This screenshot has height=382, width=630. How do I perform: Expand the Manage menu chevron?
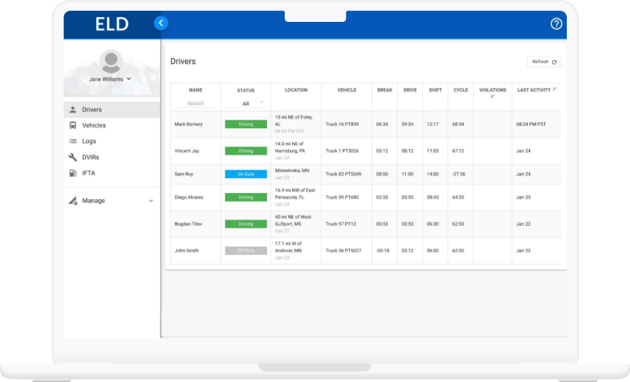coord(151,201)
